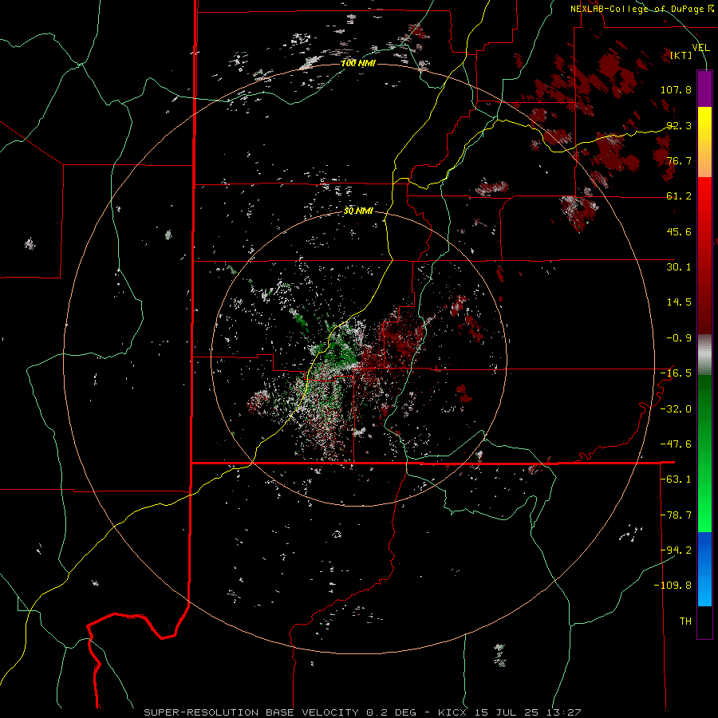Click the purple segment of velocity color bar
This screenshot has height=718, width=718.
pyautogui.click(x=704, y=89)
